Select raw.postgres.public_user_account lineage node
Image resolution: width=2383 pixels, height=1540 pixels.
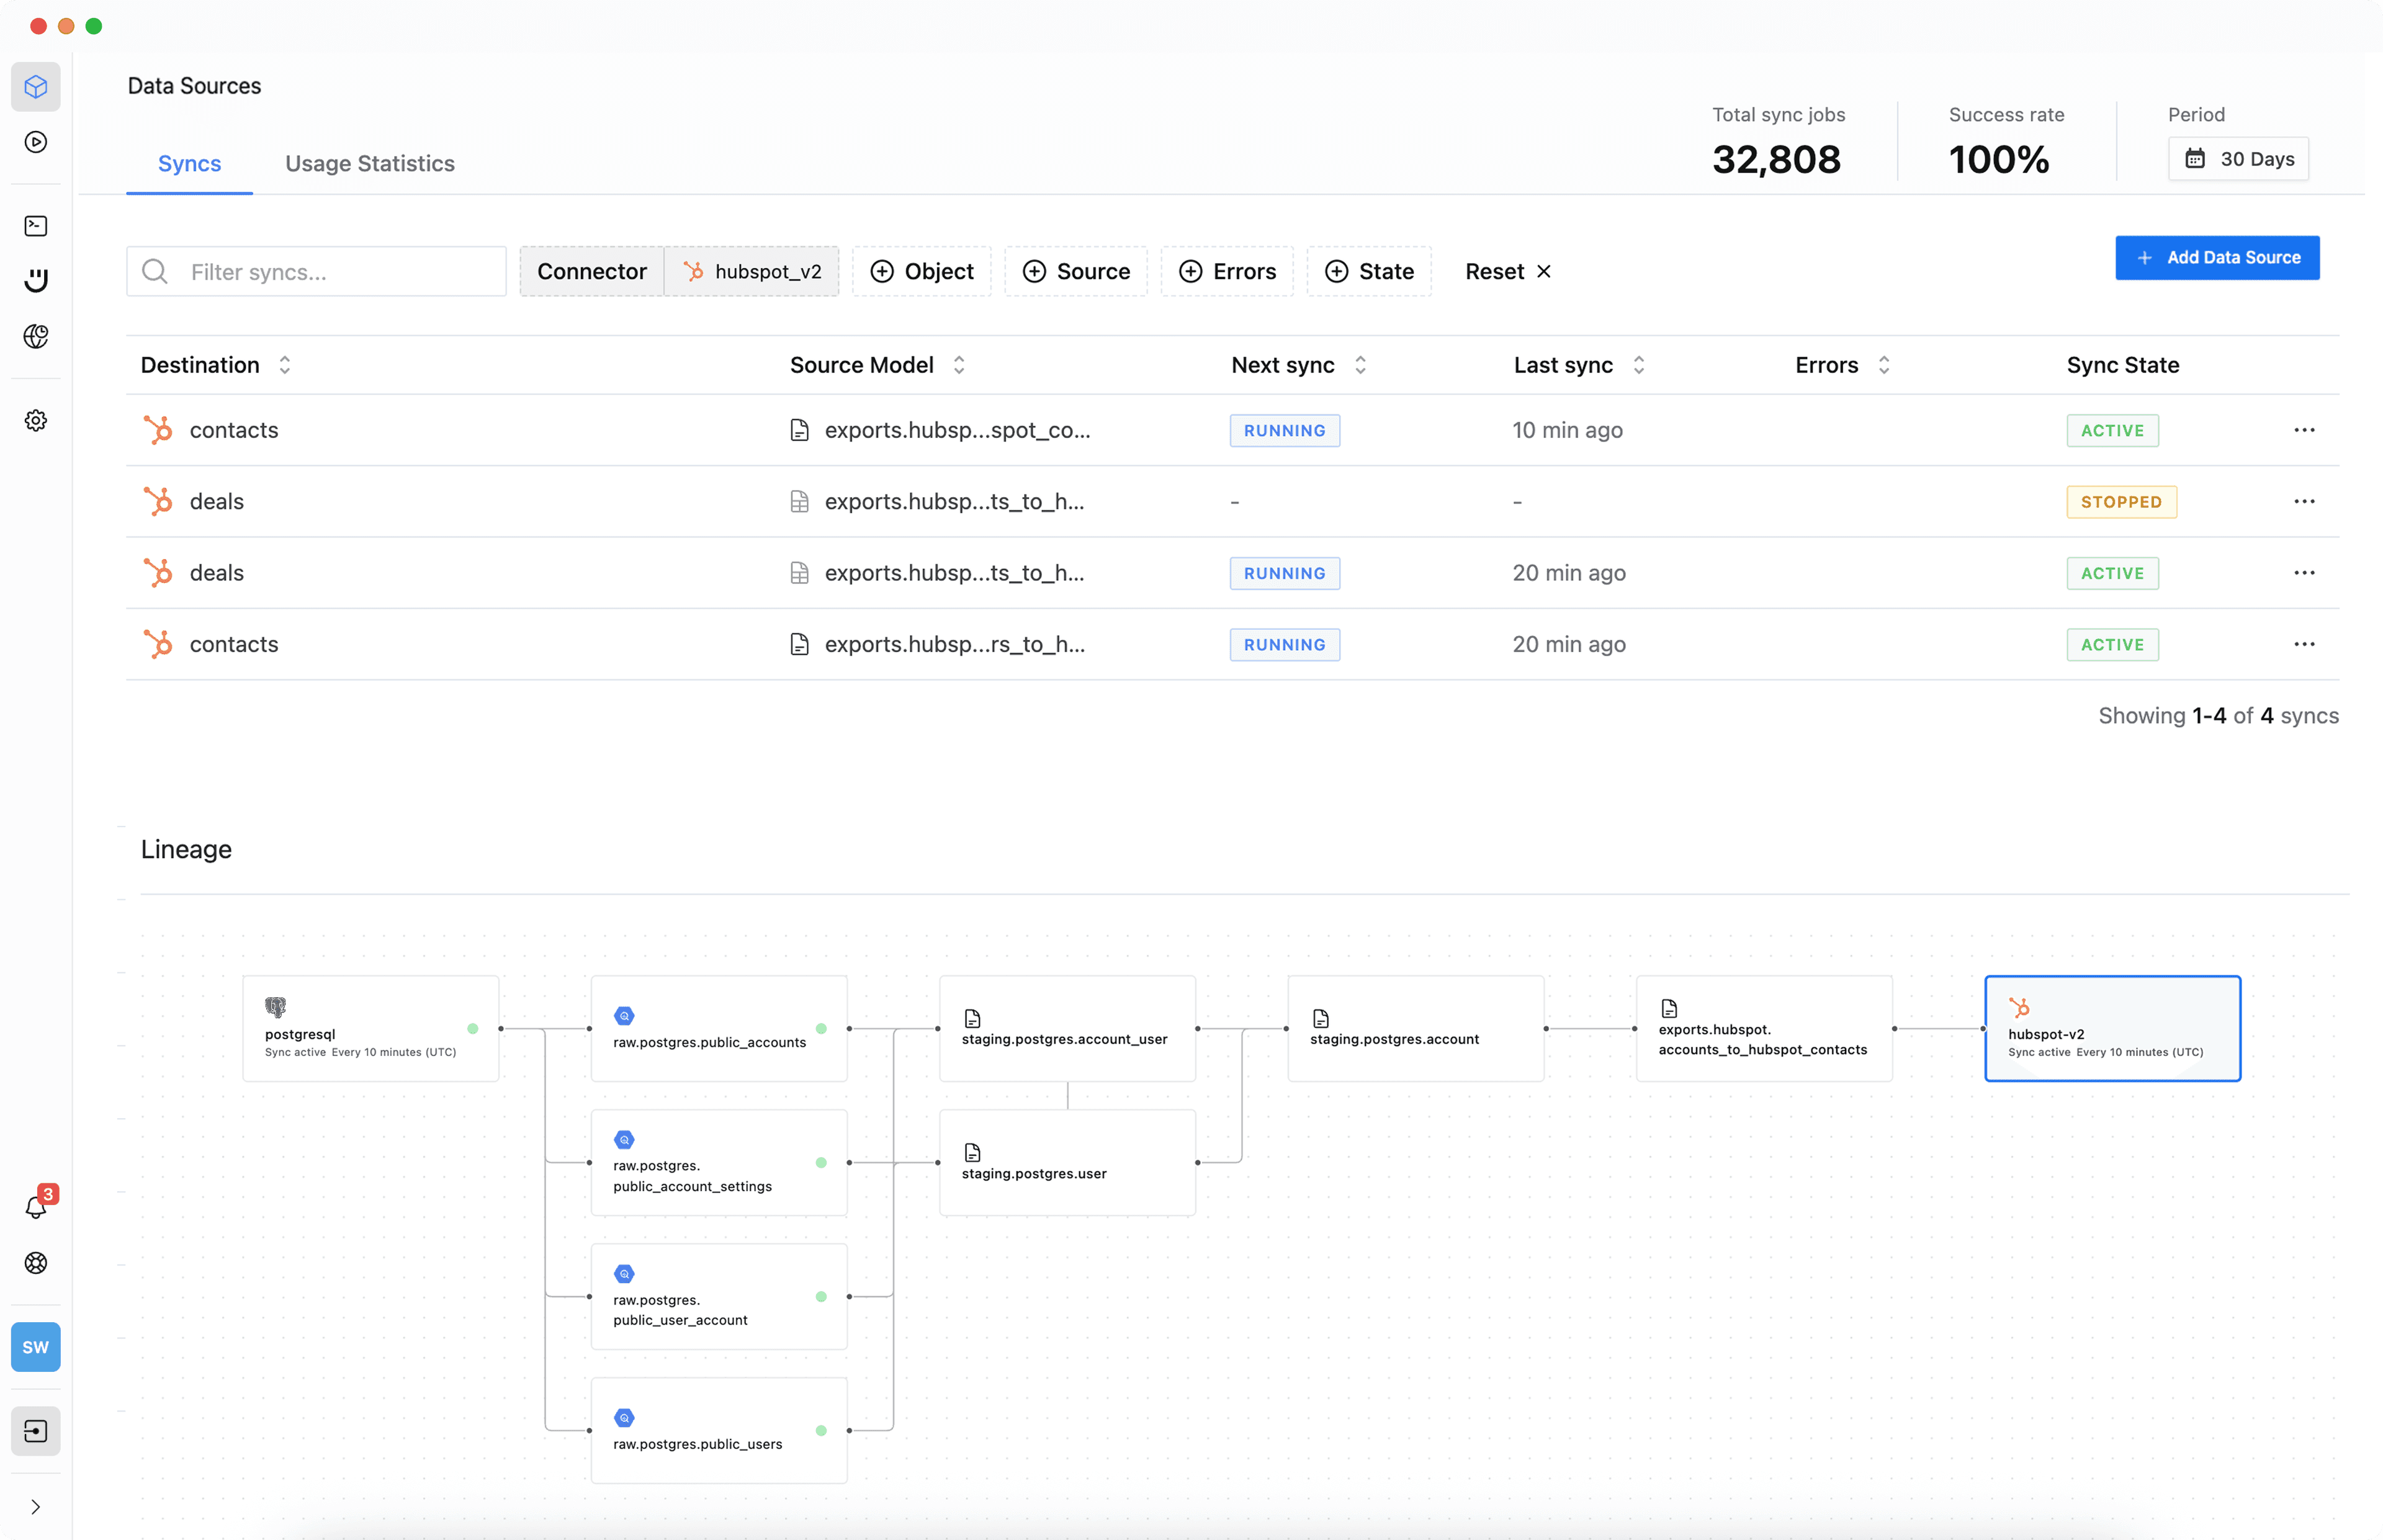[719, 1297]
